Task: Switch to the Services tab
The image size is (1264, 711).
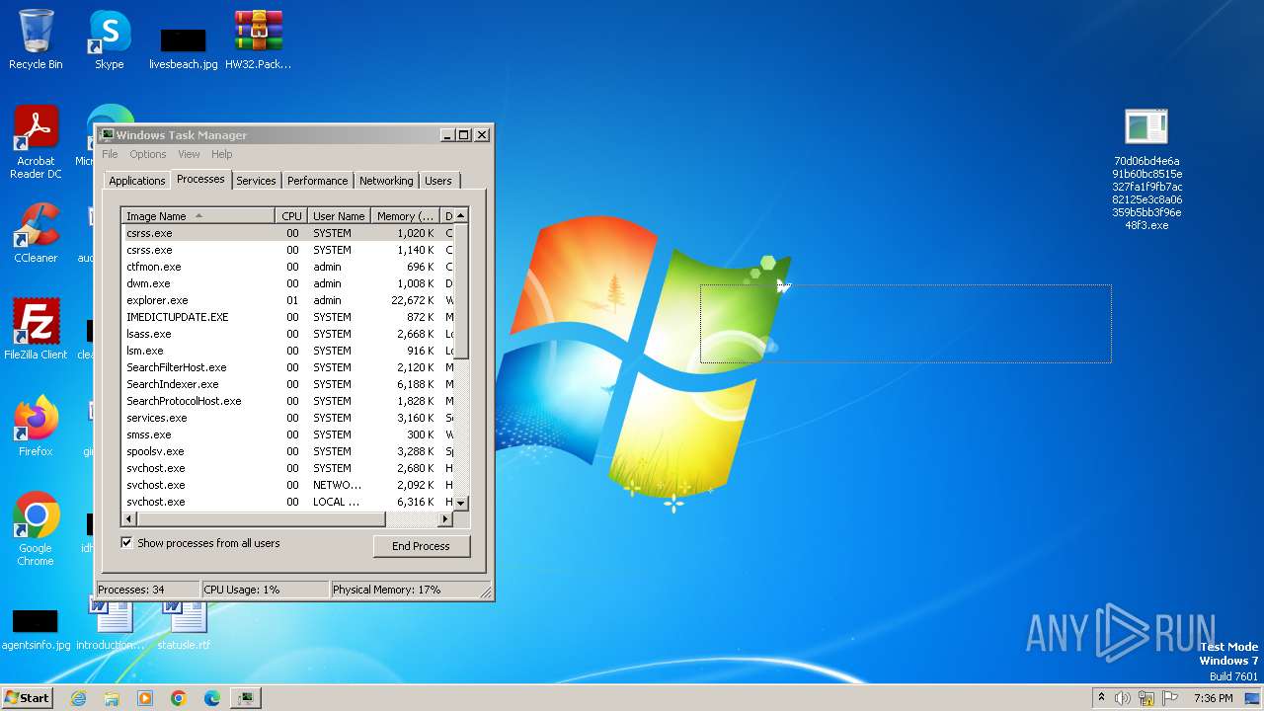Action: (256, 181)
